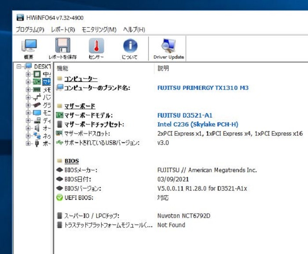The image size is (308, 254).
Task: Click V5.0.0.11 R1.28.0 for D3521-A1x value
Action: 202,188
